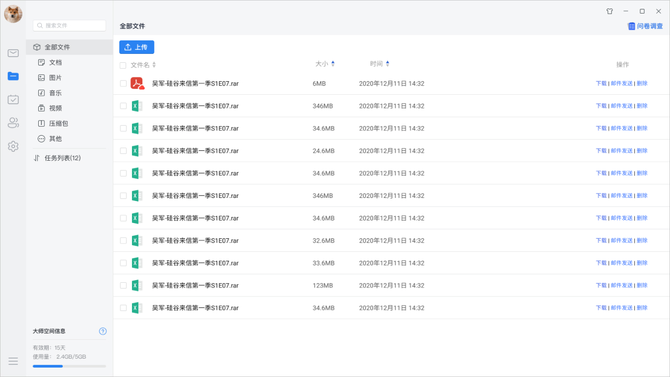Click the help question mark icon
Viewport: 670px width, 377px height.
(x=103, y=331)
